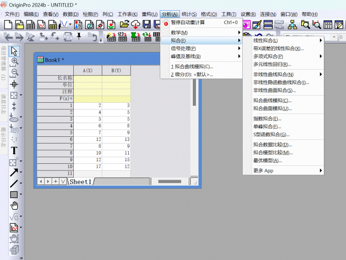Select the Pan hand tool
Image resolution: width=346 pixels, height=260 pixels.
tap(14, 206)
